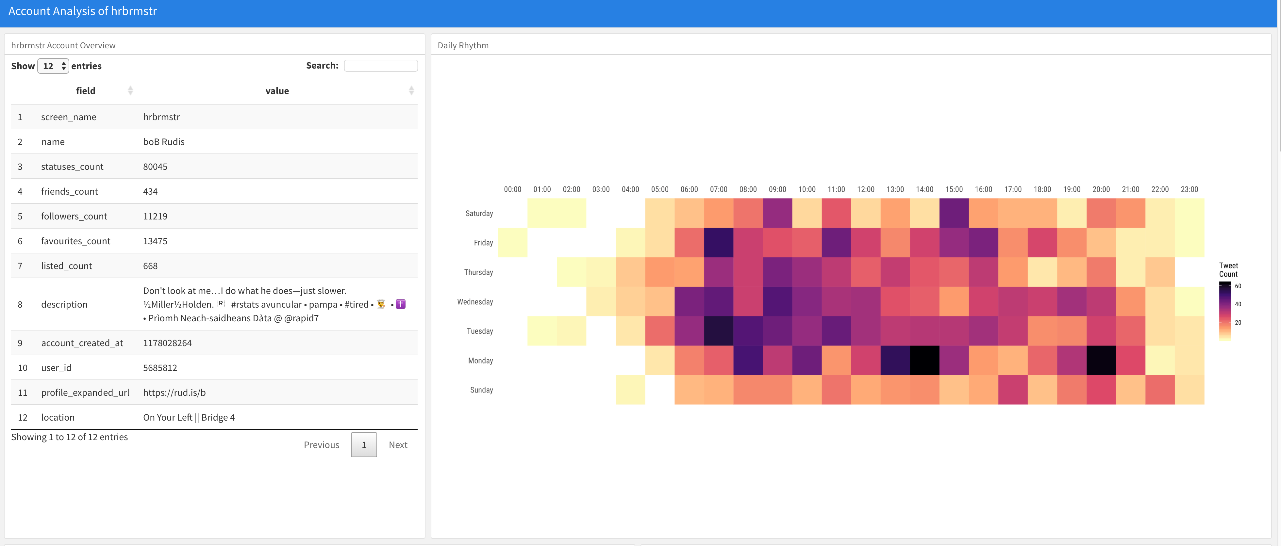
Task: Click the https://rud.is/b profile URL cell
Action: click(x=175, y=393)
